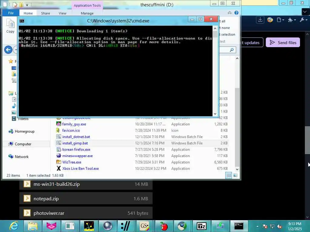Click cmd scrollbar up arrow

coord(215,29)
